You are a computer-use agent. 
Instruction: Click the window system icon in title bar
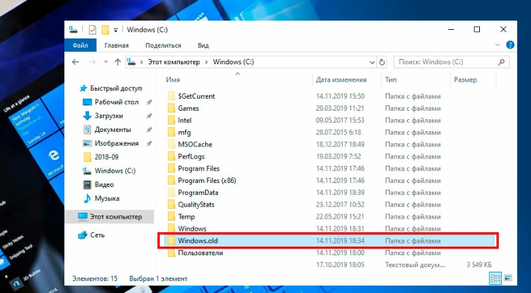point(73,30)
